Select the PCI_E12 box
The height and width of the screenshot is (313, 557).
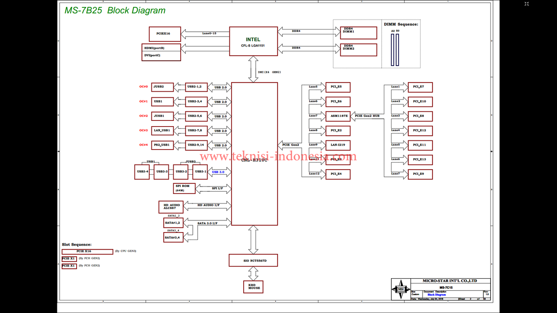[x=420, y=130]
